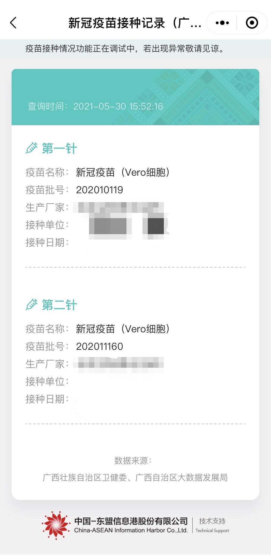Tap the China-ASEAN Information Harbor logo
This screenshot has width=271, height=555.
tap(56, 525)
